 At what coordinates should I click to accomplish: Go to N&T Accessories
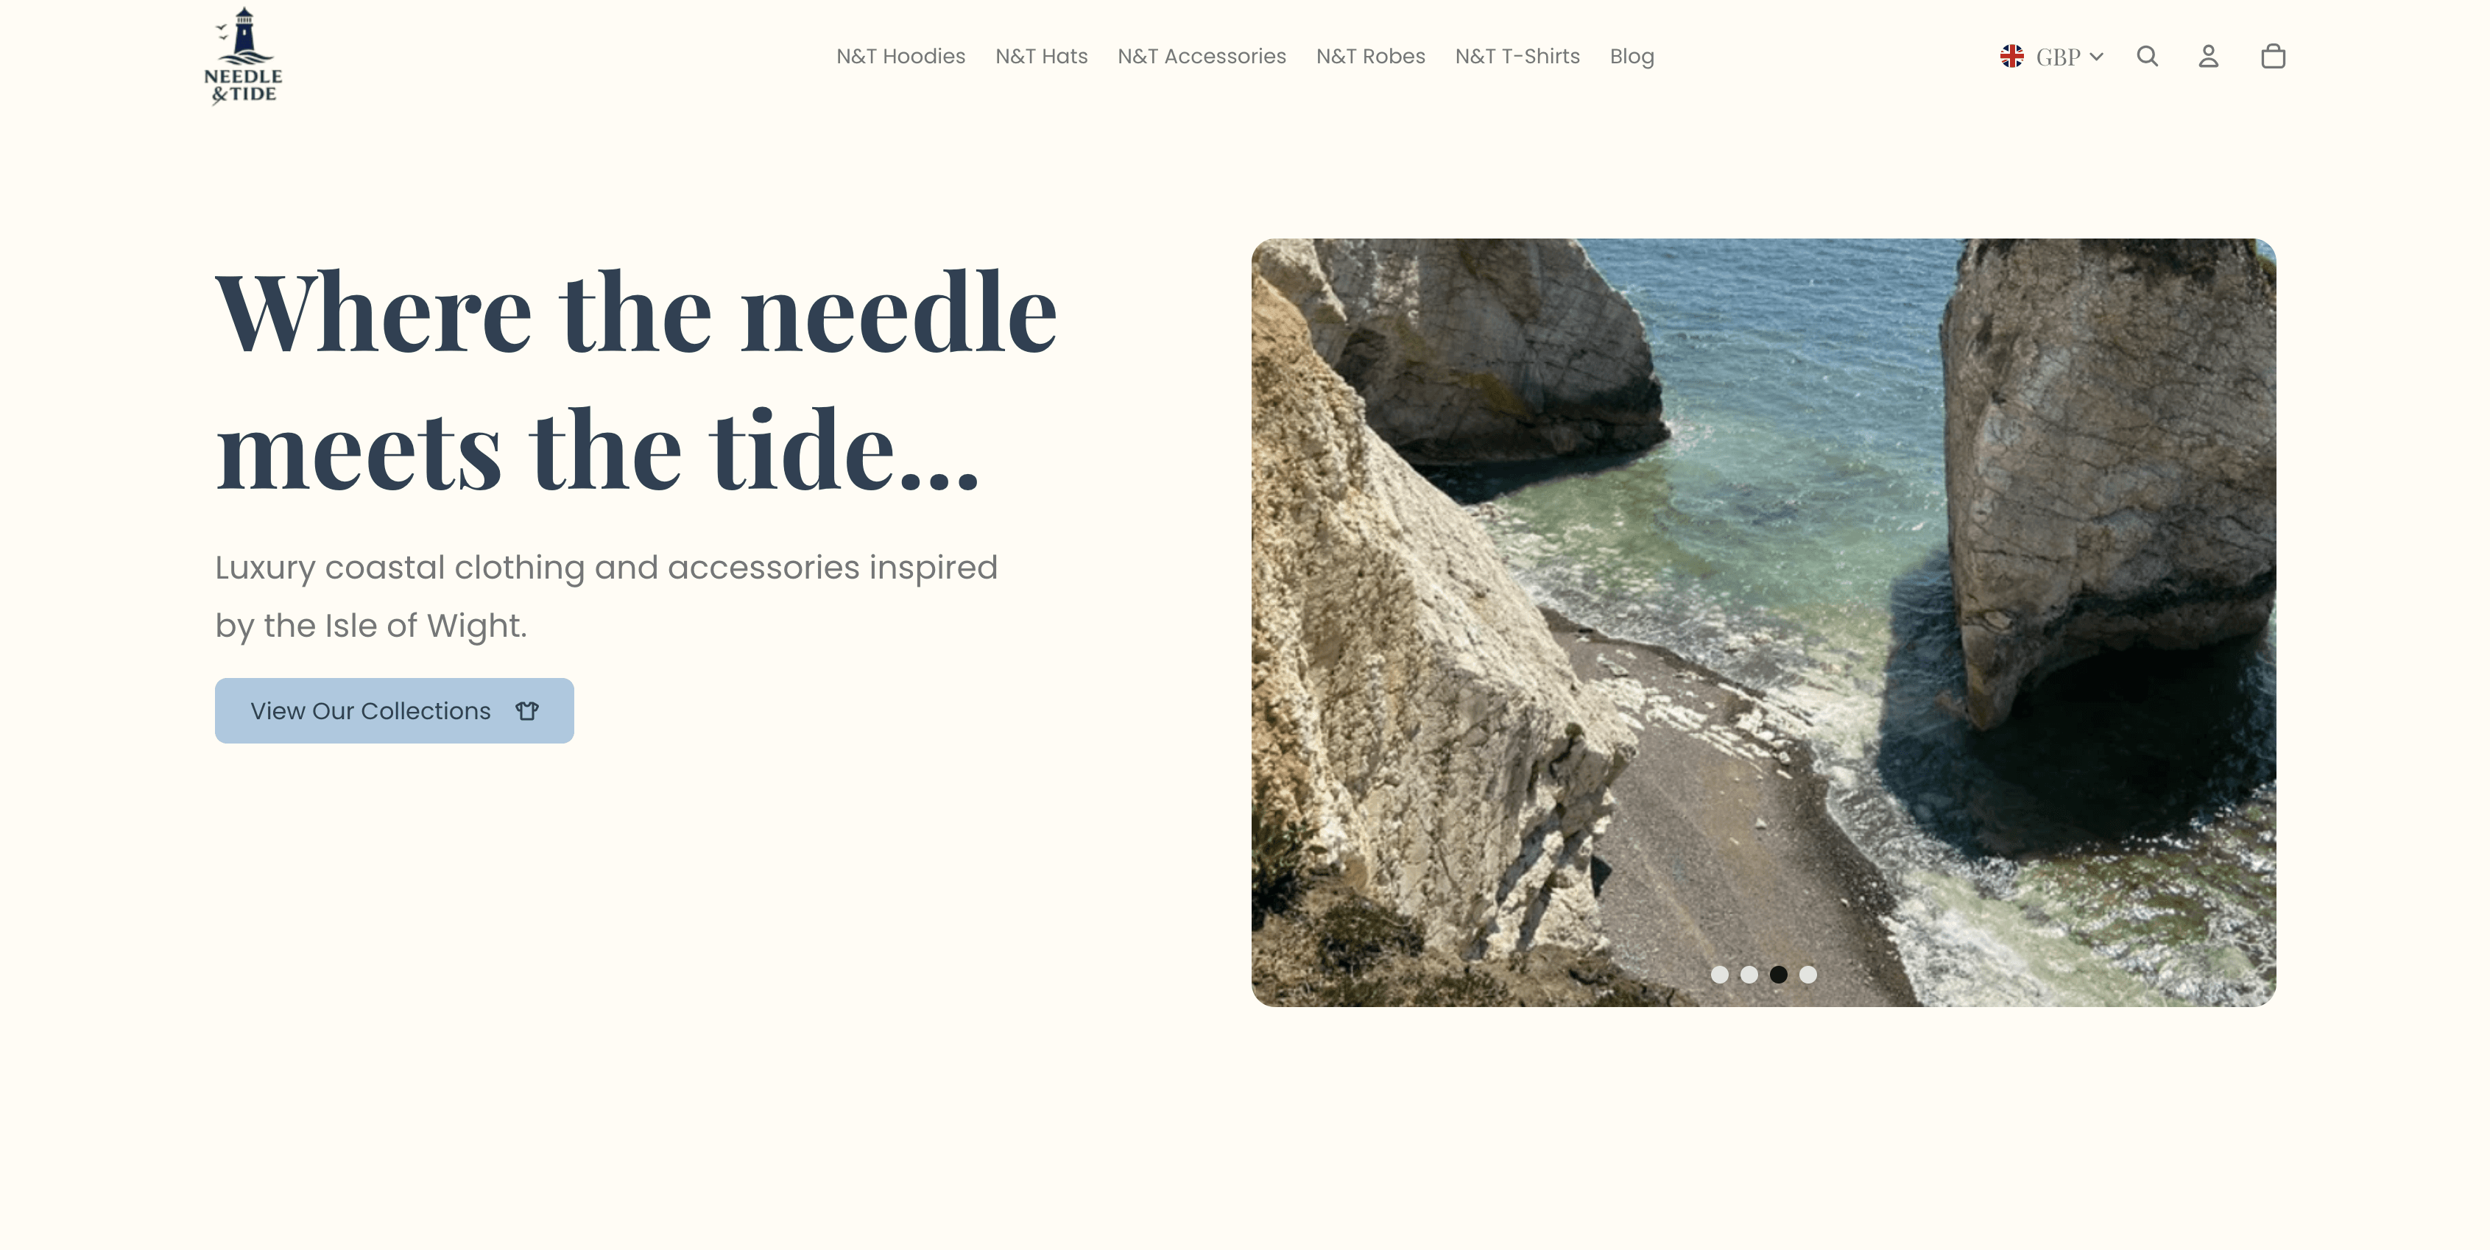(x=1202, y=56)
